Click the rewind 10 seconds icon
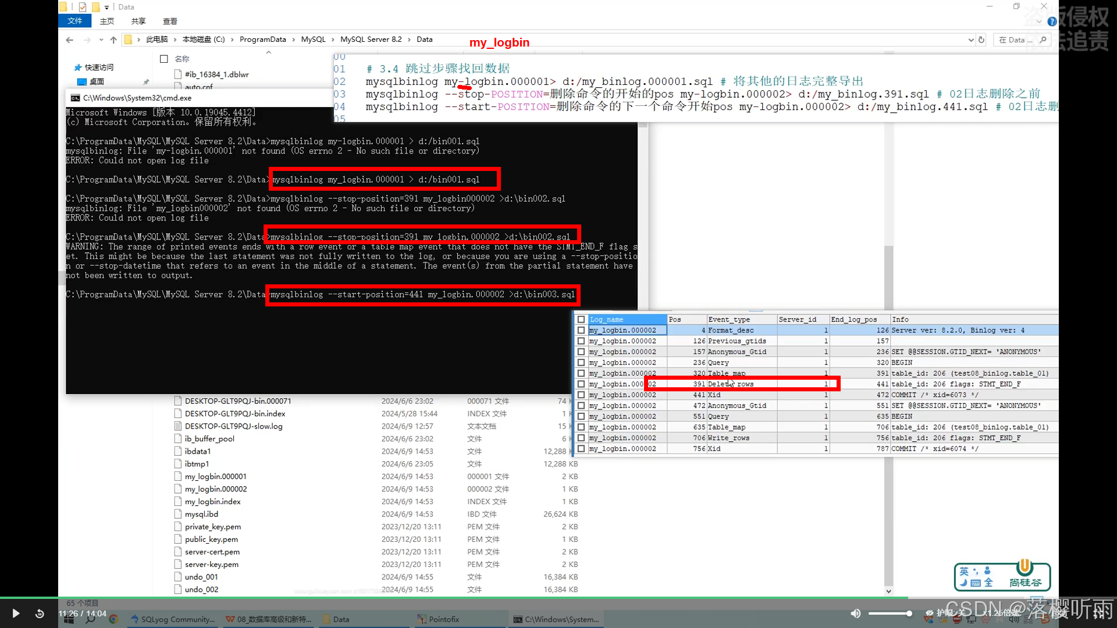 [x=40, y=613]
